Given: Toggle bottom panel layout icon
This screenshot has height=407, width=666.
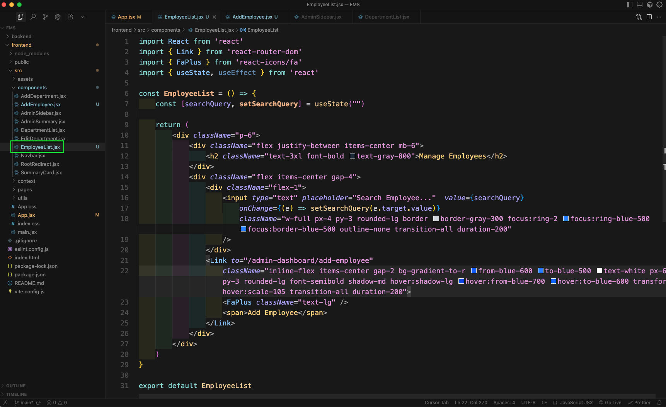Looking at the screenshot, I should click(x=640, y=5).
